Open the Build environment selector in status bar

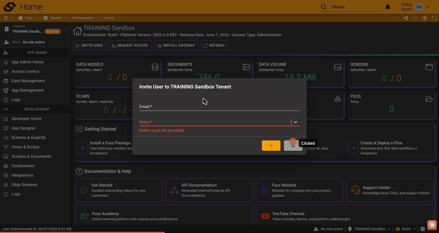(x=406, y=229)
